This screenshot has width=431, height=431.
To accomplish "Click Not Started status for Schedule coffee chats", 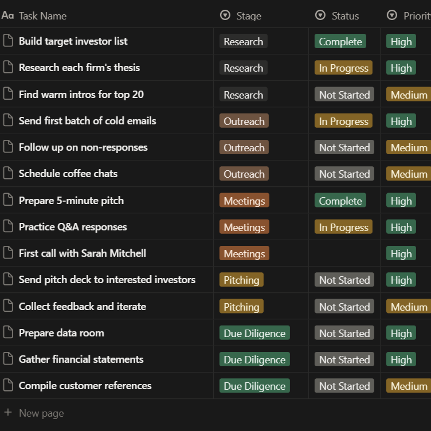I will (x=344, y=174).
